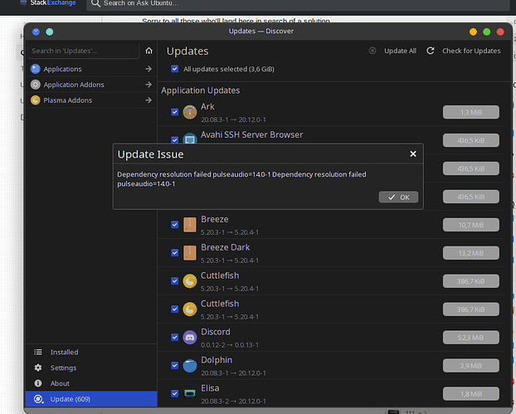This screenshot has width=516, height=414.
Task: Click the home icon beside the search field
Action: click(148, 51)
